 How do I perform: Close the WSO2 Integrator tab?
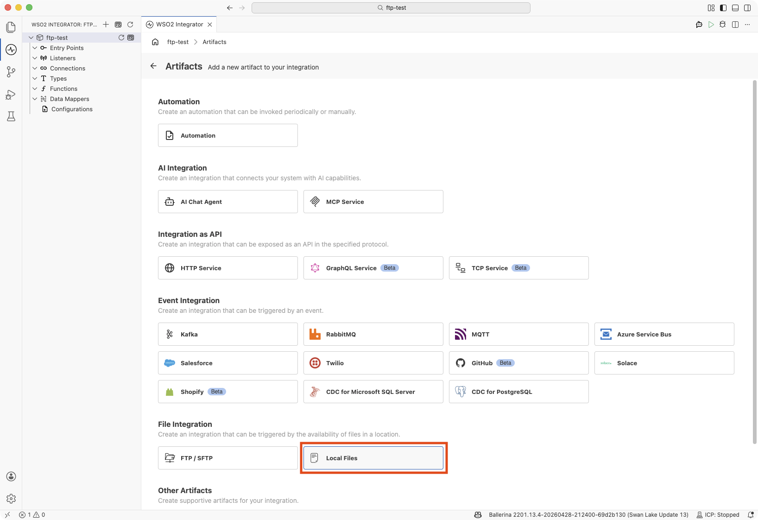coord(210,25)
